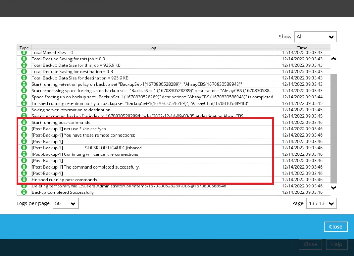Screen dimensions: 354x256
Task: Click info icon beside command completed successfully row
Action: point(24,167)
